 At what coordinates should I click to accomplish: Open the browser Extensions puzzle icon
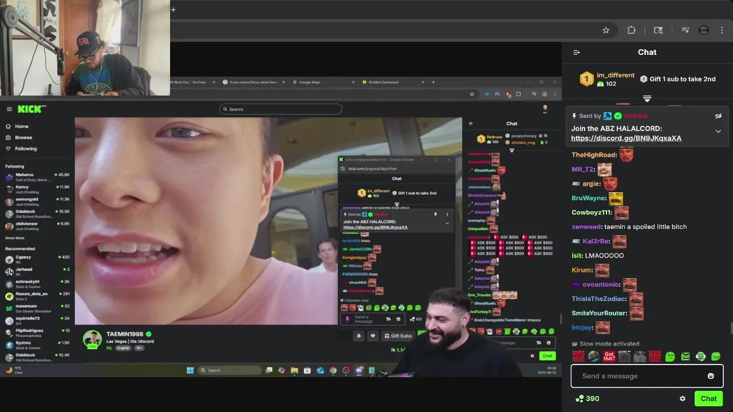coord(631,30)
